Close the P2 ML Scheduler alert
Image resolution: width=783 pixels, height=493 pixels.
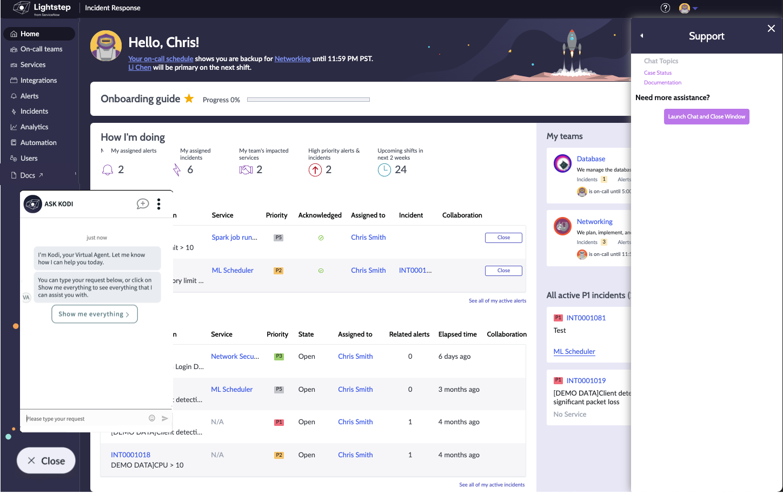pos(503,271)
